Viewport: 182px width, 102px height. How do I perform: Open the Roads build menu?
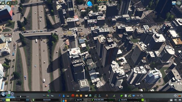44,96
